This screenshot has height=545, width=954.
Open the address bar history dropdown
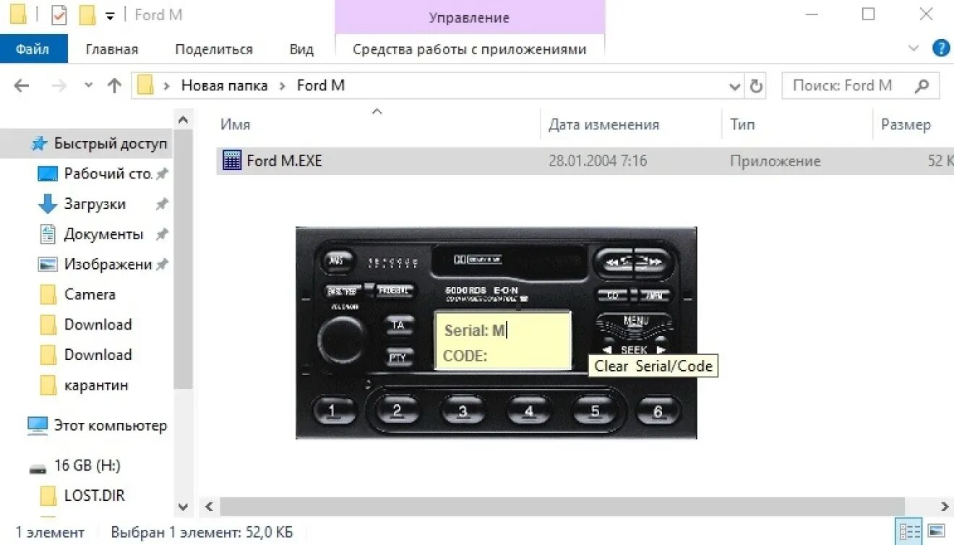(x=735, y=86)
